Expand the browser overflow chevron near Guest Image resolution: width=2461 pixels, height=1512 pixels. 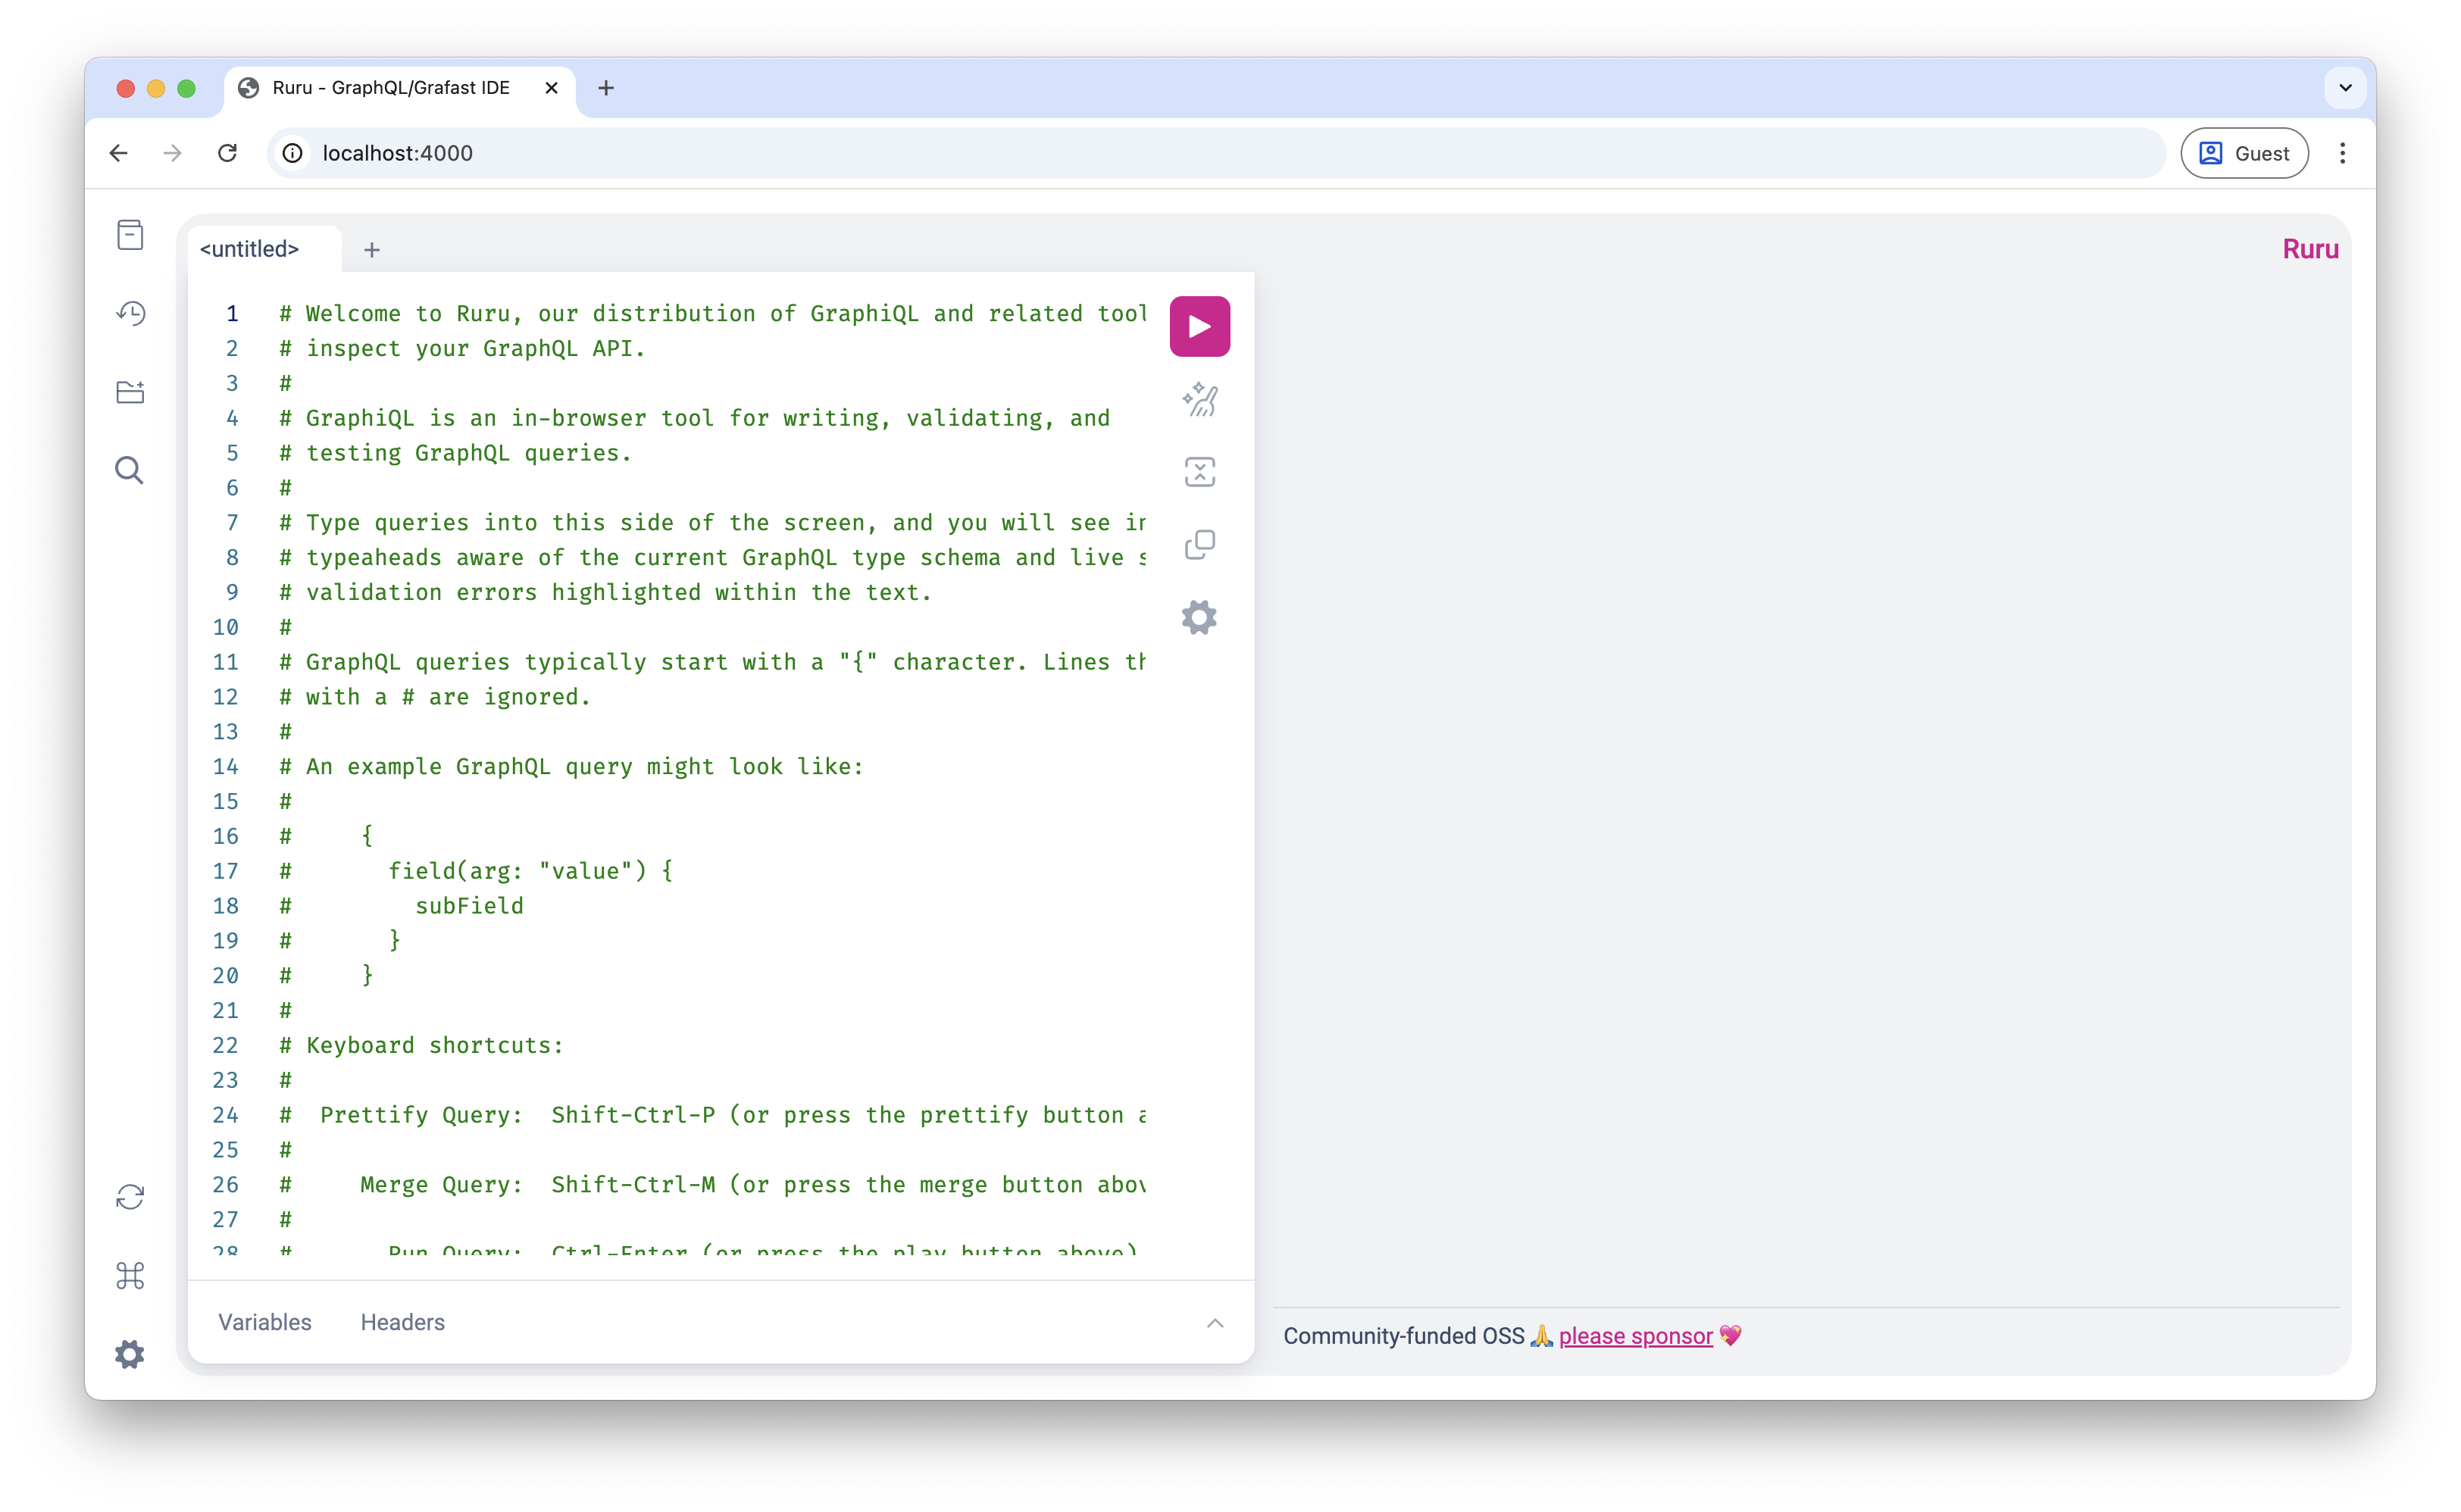(2345, 88)
